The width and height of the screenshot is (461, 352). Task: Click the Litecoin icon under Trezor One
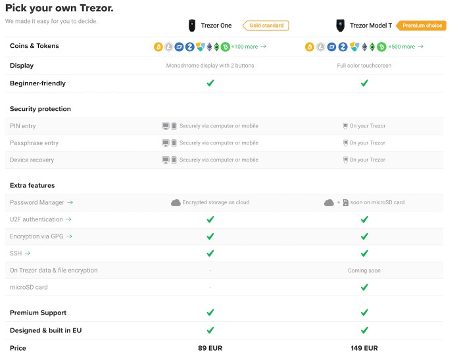[x=168, y=47]
